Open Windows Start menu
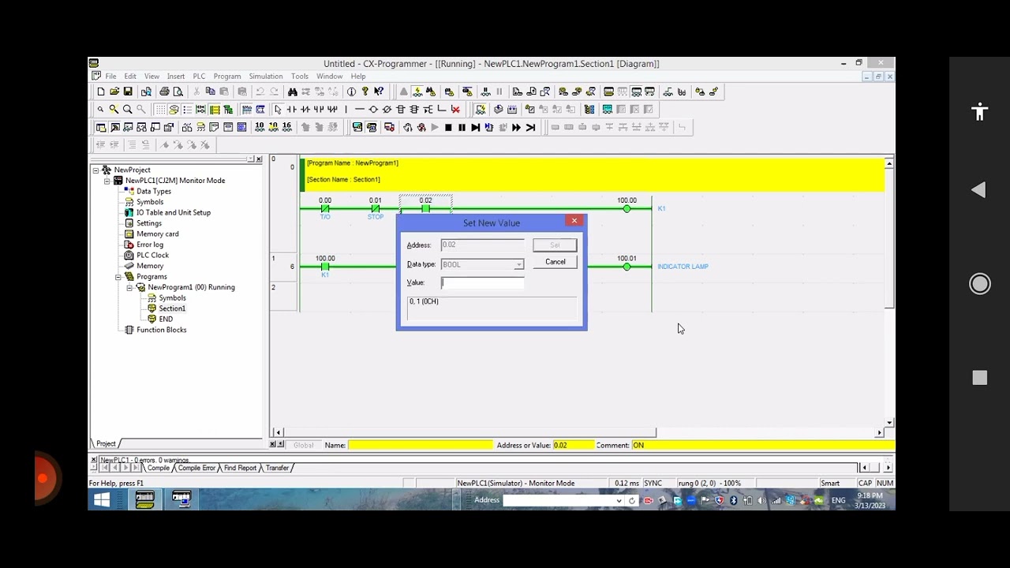Screen dimensions: 1010x568 coord(102,499)
